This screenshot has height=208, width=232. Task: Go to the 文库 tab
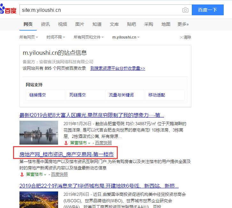tap(114, 24)
